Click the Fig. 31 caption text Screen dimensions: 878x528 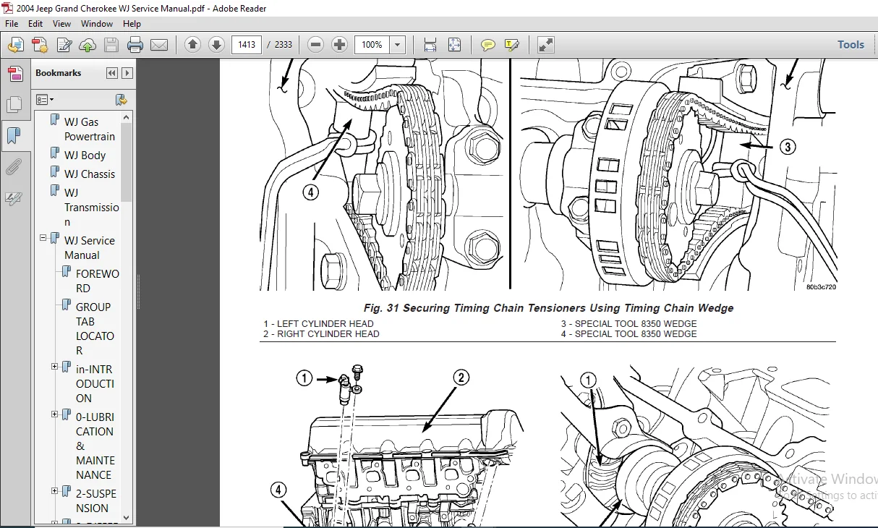tap(547, 308)
